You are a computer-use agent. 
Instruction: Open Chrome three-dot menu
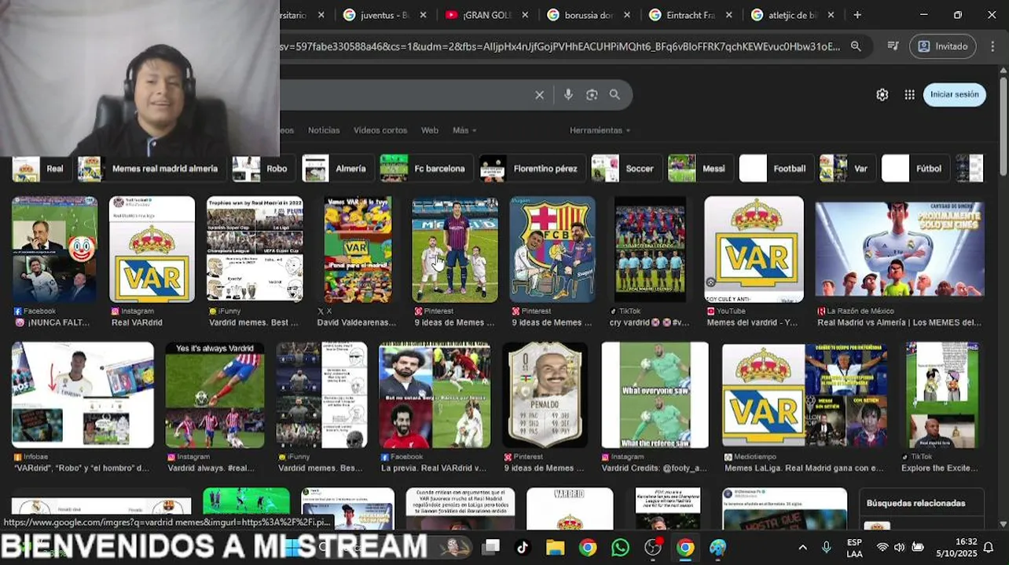tap(992, 46)
